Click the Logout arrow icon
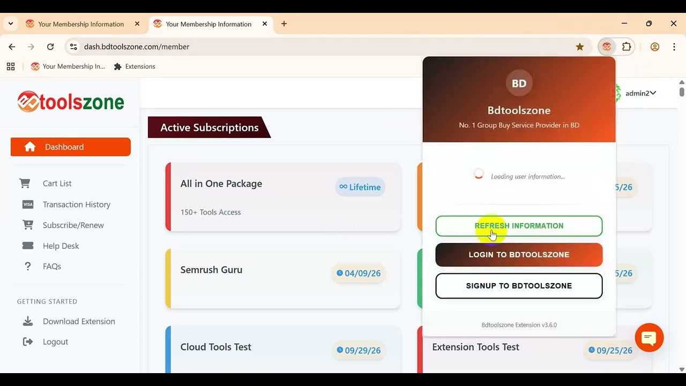 pos(28,342)
